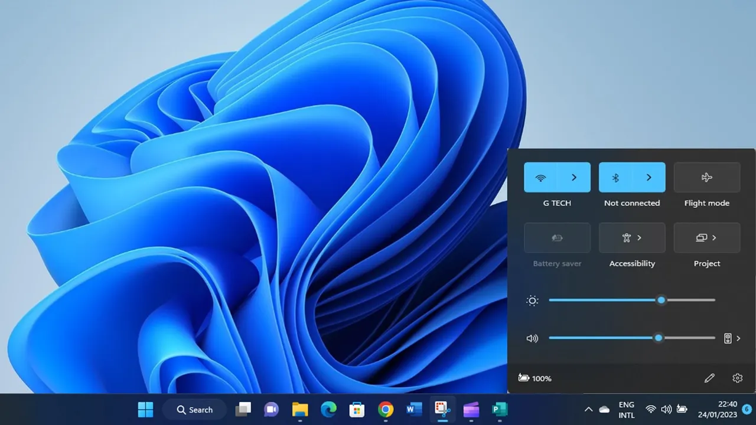This screenshot has width=756, height=425.
Task: Open the notification badge showing 6
Action: (x=747, y=409)
